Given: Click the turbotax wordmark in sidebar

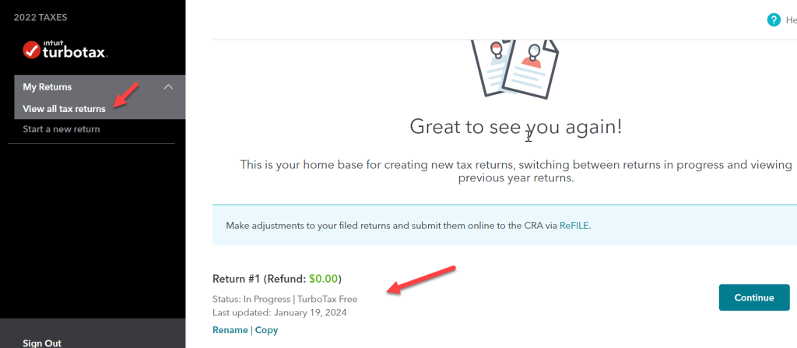Looking at the screenshot, I should (75, 51).
